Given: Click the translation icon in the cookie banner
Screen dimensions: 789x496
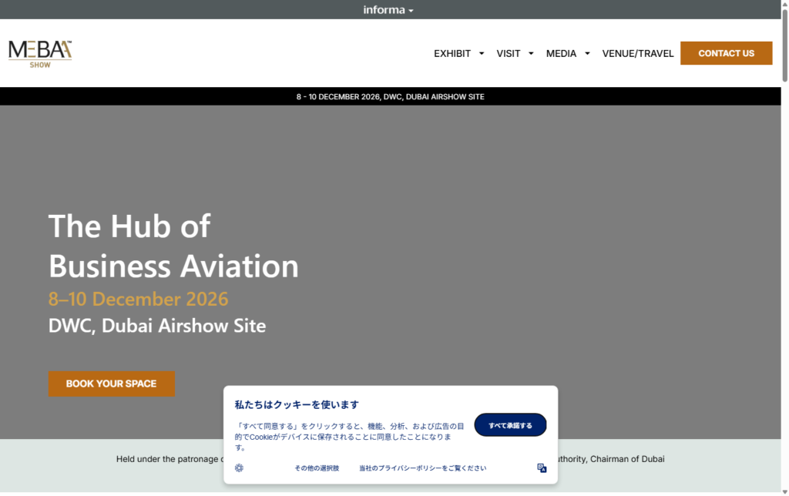Looking at the screenshot, I should point(542,468).
